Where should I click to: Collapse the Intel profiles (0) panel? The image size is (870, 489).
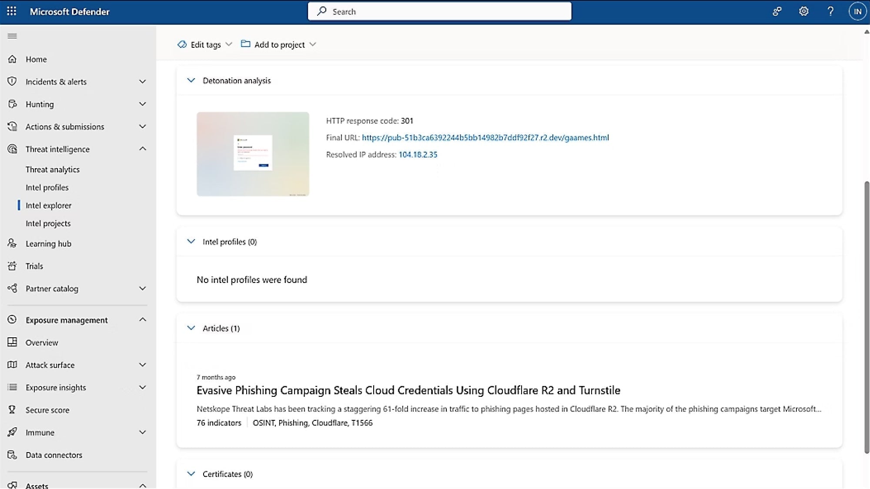[191, 241]
